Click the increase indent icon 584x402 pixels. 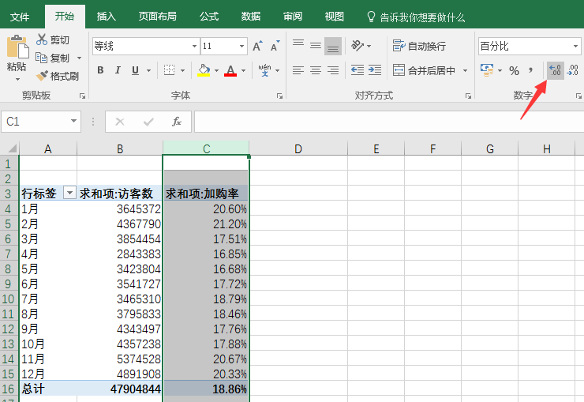pos(377,70)
